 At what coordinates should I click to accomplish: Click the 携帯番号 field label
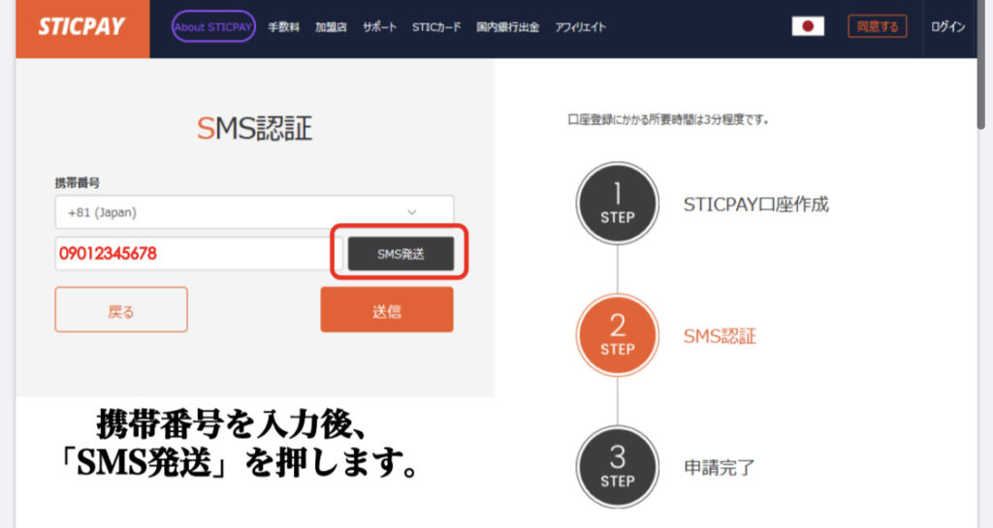[77, 183]
